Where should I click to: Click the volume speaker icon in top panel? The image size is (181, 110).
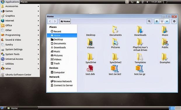pos(147,2)
